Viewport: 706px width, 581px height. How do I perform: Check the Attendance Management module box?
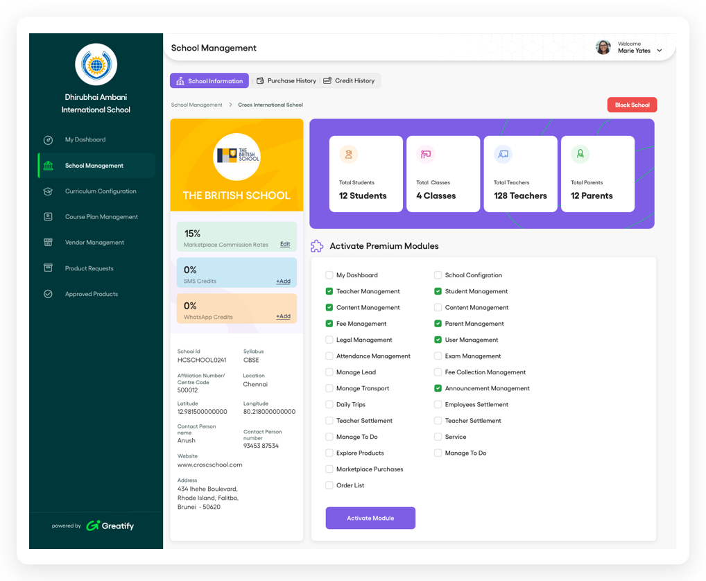329,356
